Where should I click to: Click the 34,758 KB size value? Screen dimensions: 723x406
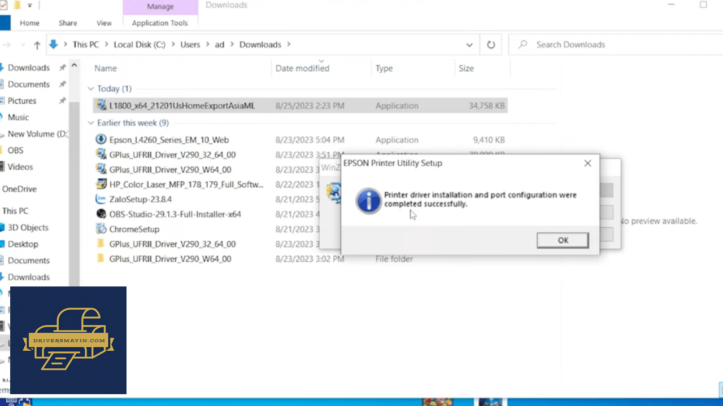[x=487, y=105]
